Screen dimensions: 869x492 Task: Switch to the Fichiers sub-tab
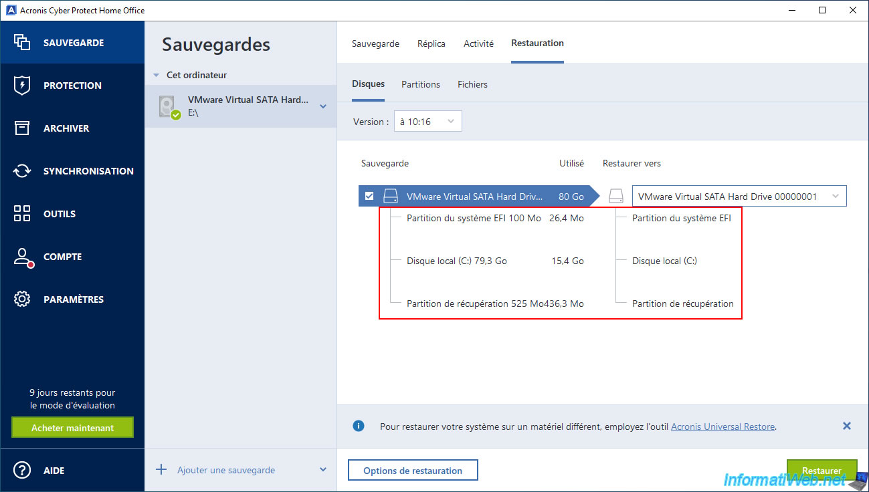pyautogui.click(x=472, y=84)
